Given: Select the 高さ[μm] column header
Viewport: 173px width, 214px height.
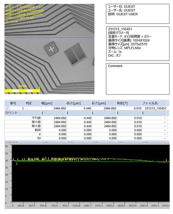Looking at the screenshot, I should [x=73, y=103].
